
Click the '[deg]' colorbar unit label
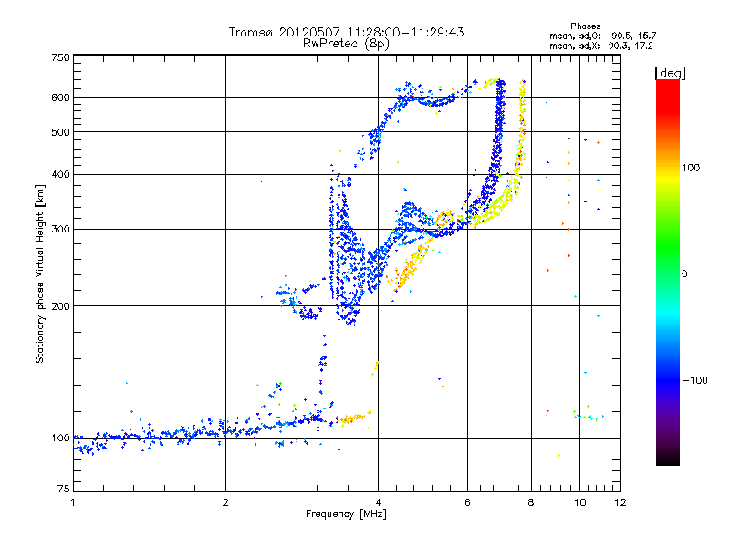coord(670,73)
